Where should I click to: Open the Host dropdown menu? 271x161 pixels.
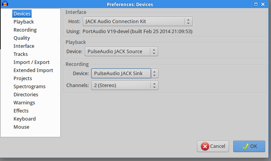click(138, 22)
